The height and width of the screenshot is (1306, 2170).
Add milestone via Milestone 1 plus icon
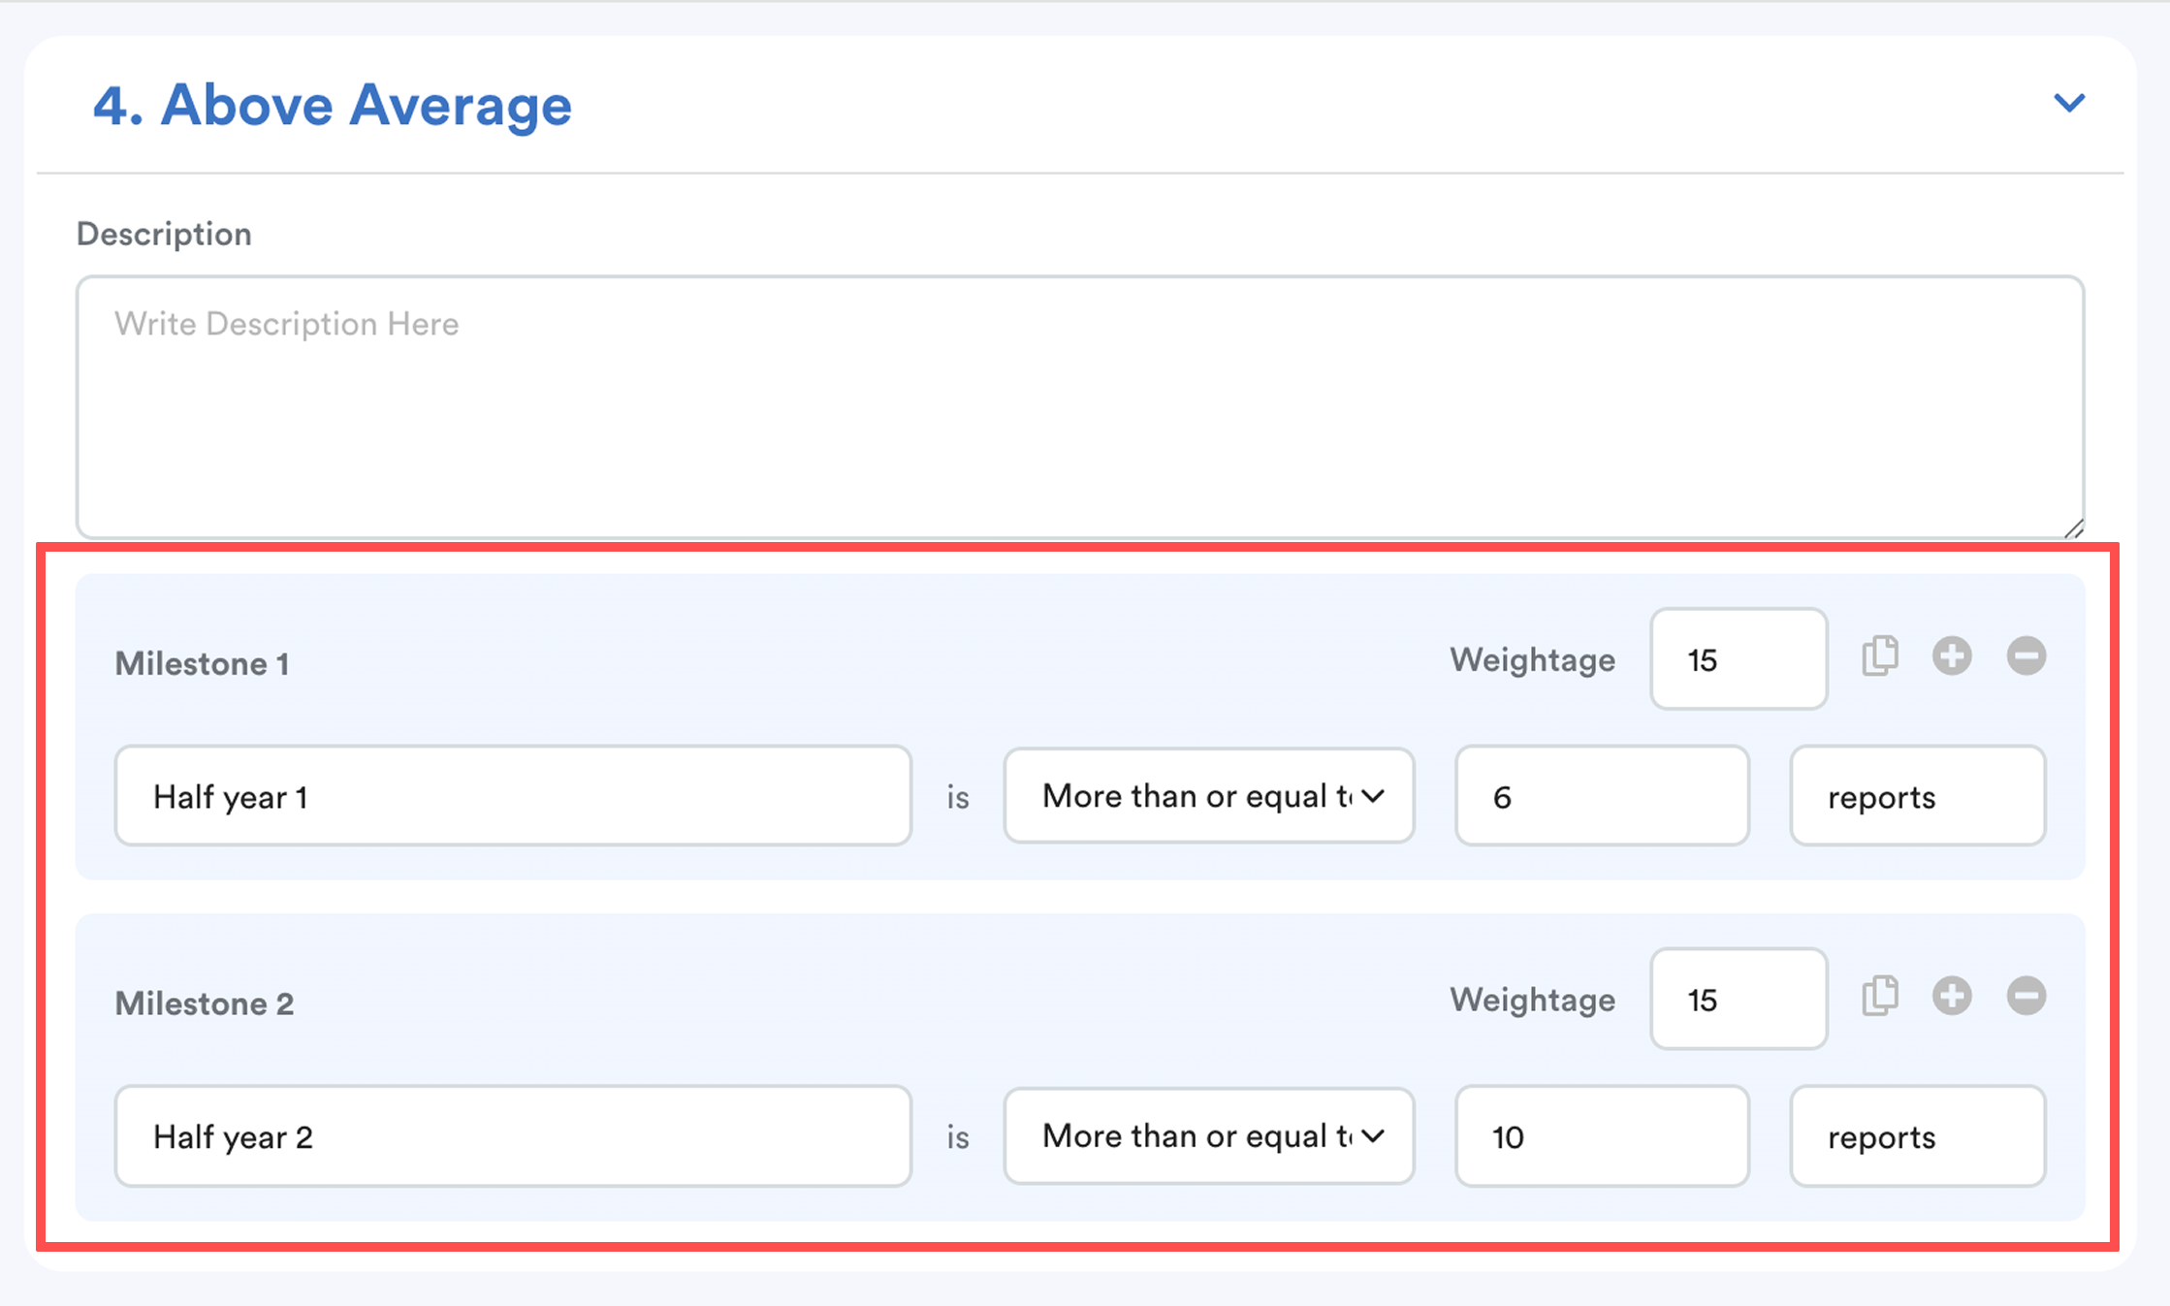click(x=1952, y=656)
